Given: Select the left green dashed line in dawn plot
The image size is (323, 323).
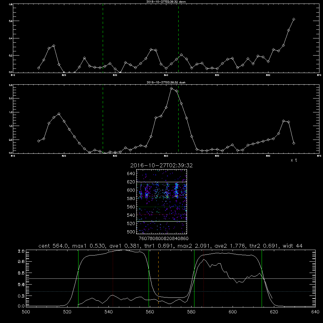Looking at the screenshot, I should (103, 38).
